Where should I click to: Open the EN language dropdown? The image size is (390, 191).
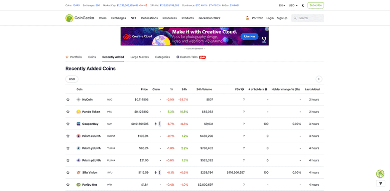[x=282, y=5]
